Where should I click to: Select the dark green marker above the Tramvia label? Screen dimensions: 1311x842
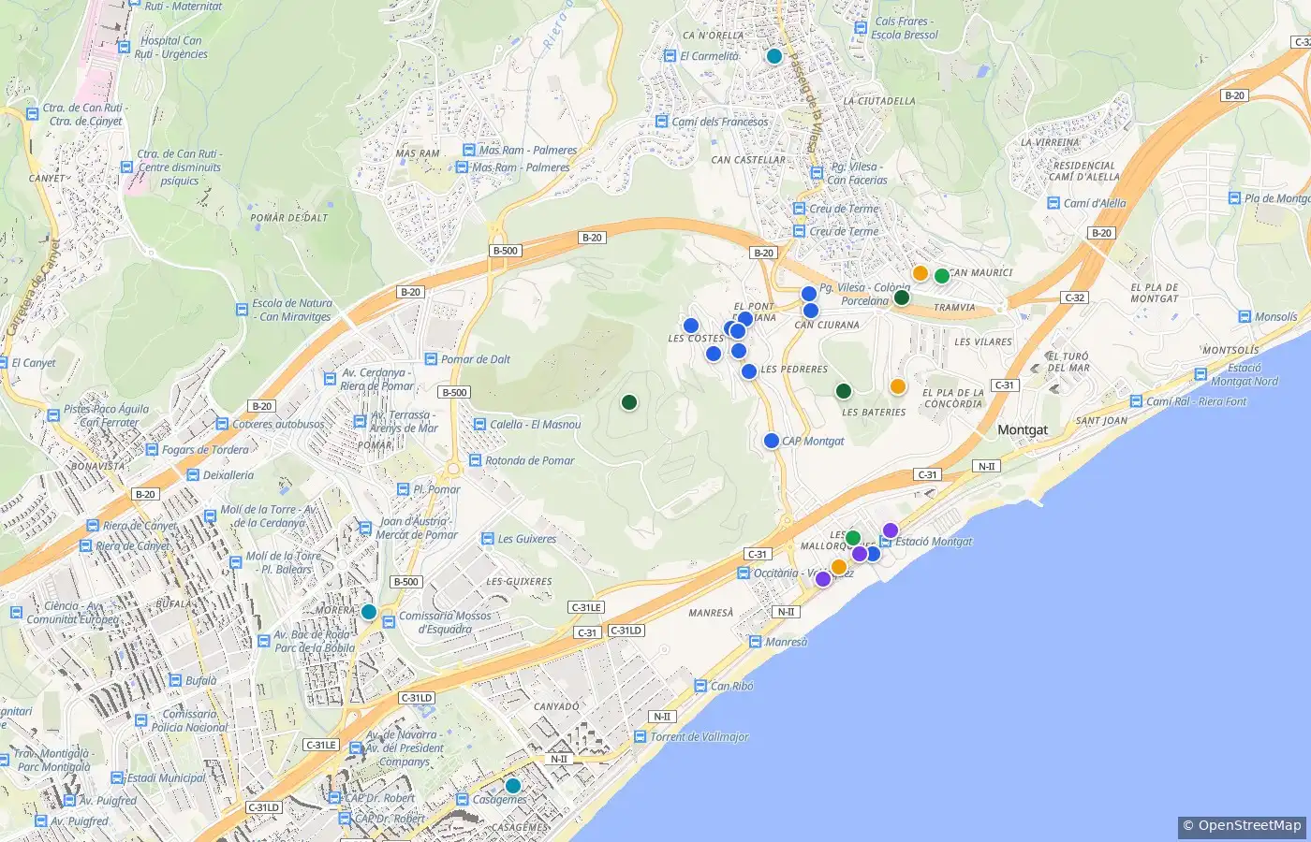902,298
